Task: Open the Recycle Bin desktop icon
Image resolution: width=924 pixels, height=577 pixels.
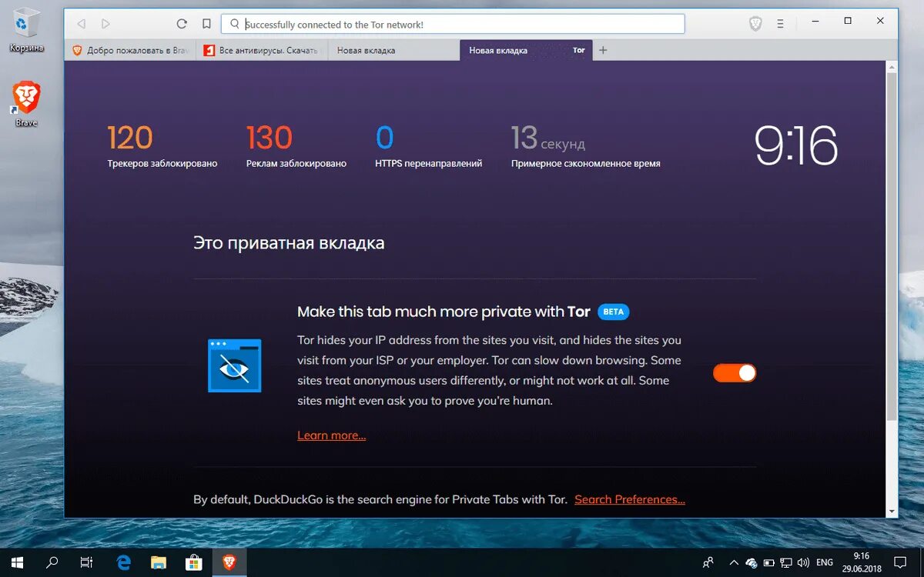Action: (x=26, y=31)
